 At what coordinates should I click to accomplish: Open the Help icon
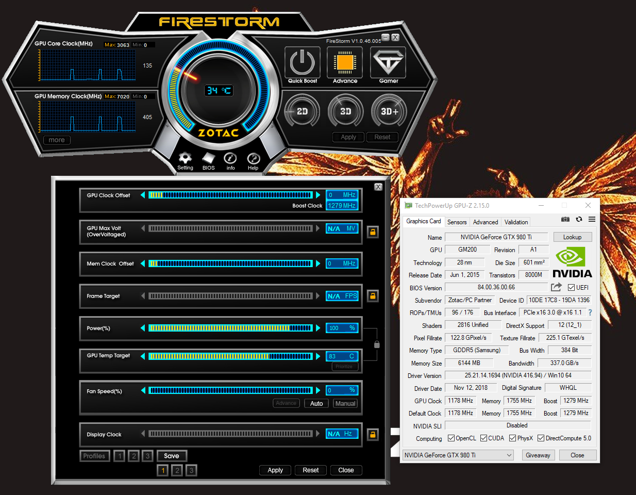253,158
